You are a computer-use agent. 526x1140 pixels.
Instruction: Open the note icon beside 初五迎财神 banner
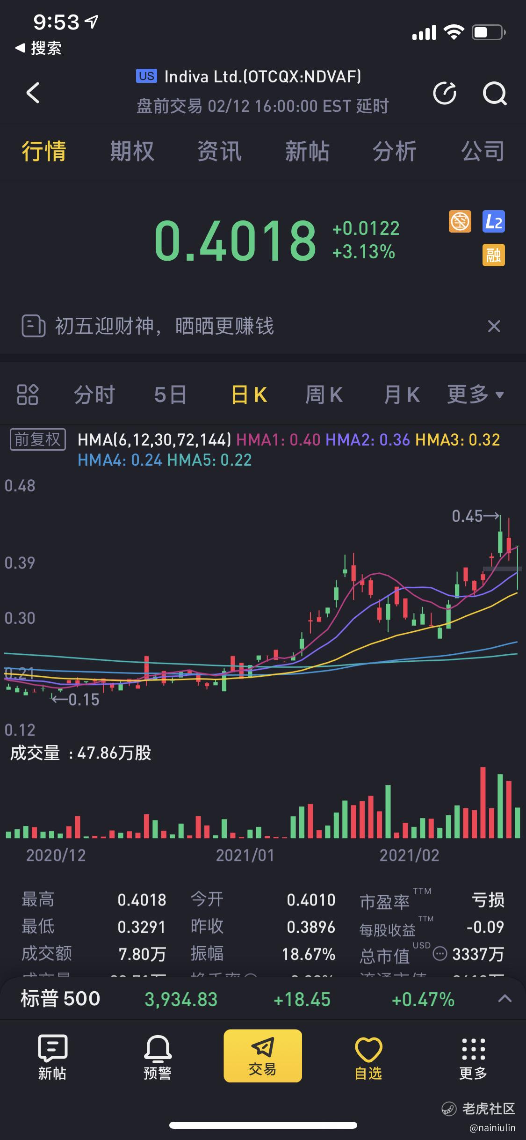click(33, 326)
